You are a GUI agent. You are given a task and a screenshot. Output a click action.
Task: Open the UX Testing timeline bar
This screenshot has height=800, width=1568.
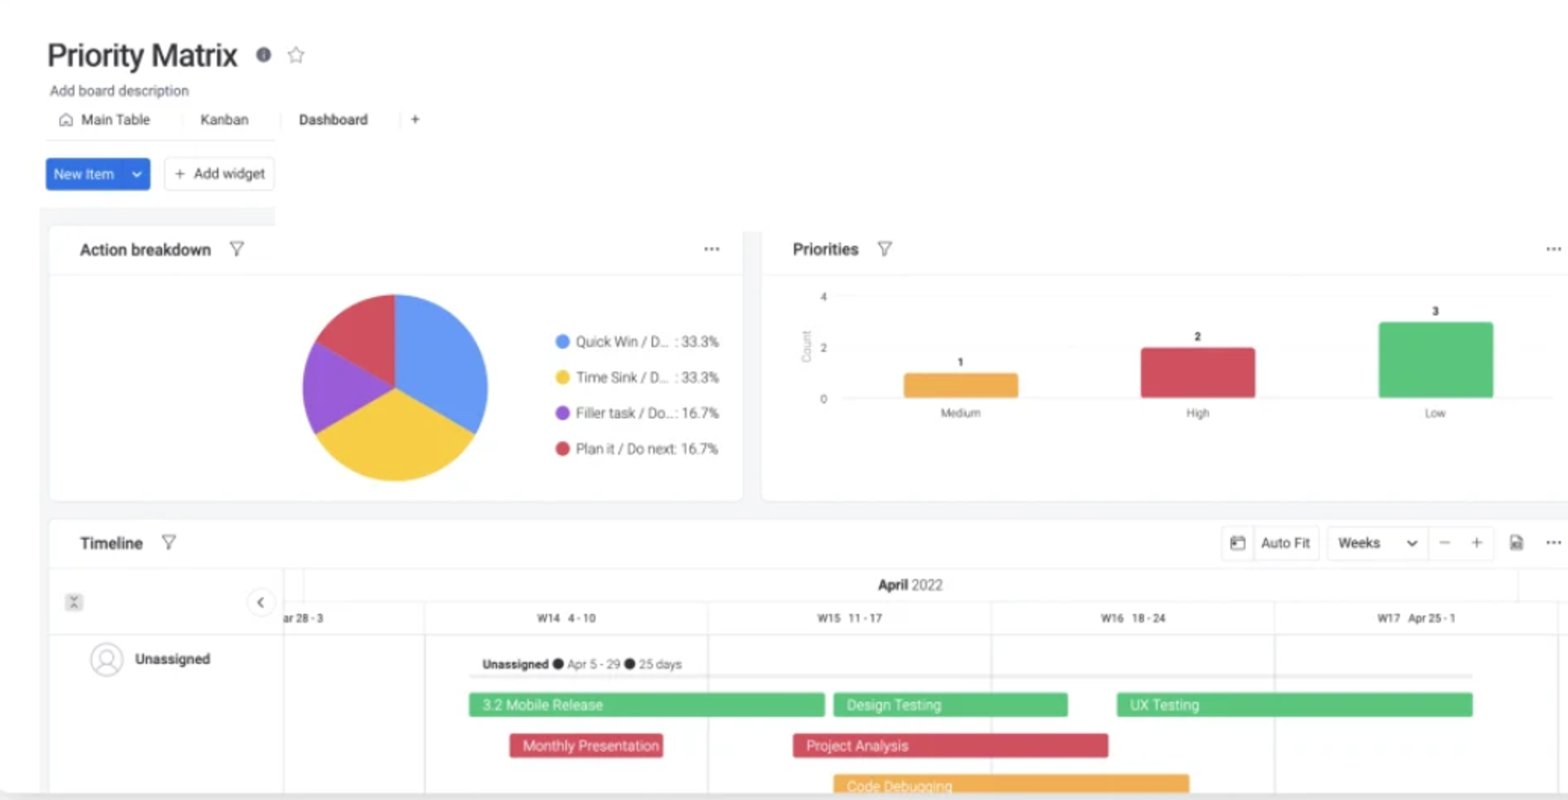(1295, 705)
